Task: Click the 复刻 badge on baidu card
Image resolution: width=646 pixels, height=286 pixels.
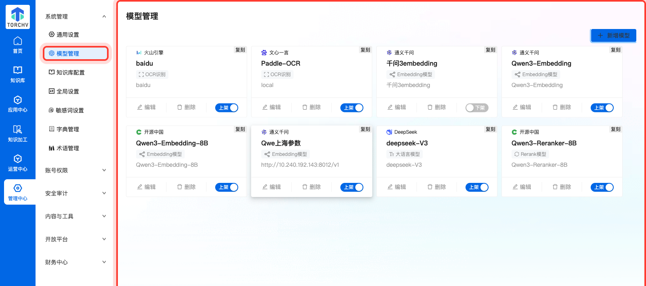Action: (x=240, y=50)
